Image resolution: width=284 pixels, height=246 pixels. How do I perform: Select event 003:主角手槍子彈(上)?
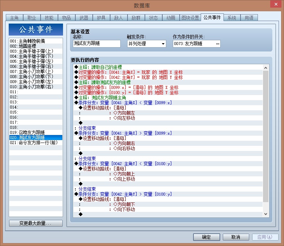coord(35,51)
